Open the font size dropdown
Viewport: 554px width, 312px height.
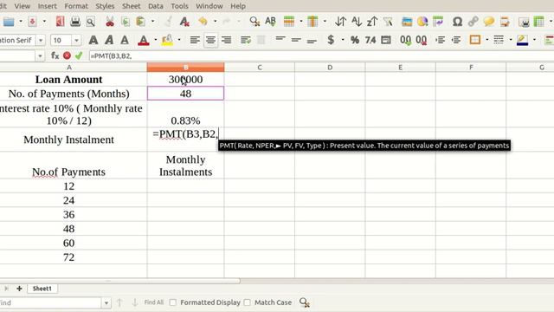pyautogui.click(x=76, y=41)
